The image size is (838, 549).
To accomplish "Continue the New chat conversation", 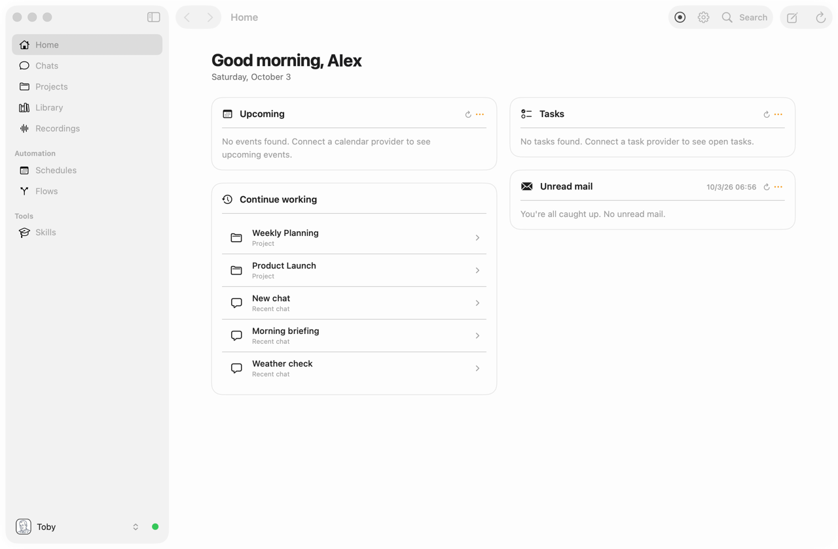I will [x=354, y=303].
